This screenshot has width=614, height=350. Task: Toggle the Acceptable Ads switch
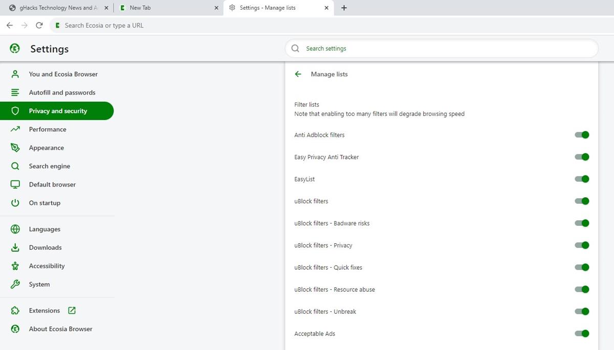click(582, 333)
